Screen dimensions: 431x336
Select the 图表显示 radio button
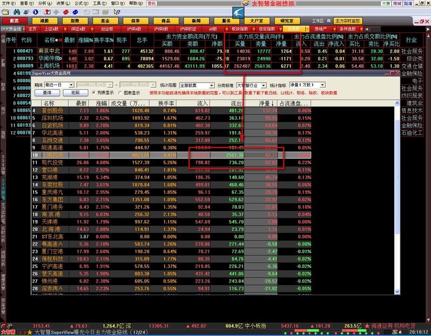[120, 93]
